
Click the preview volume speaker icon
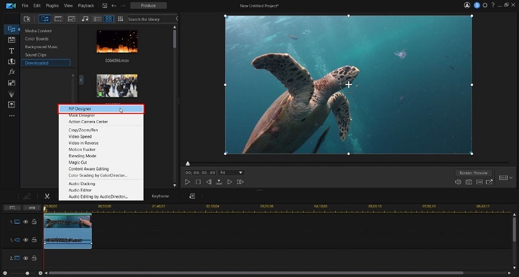click(458, 182)
